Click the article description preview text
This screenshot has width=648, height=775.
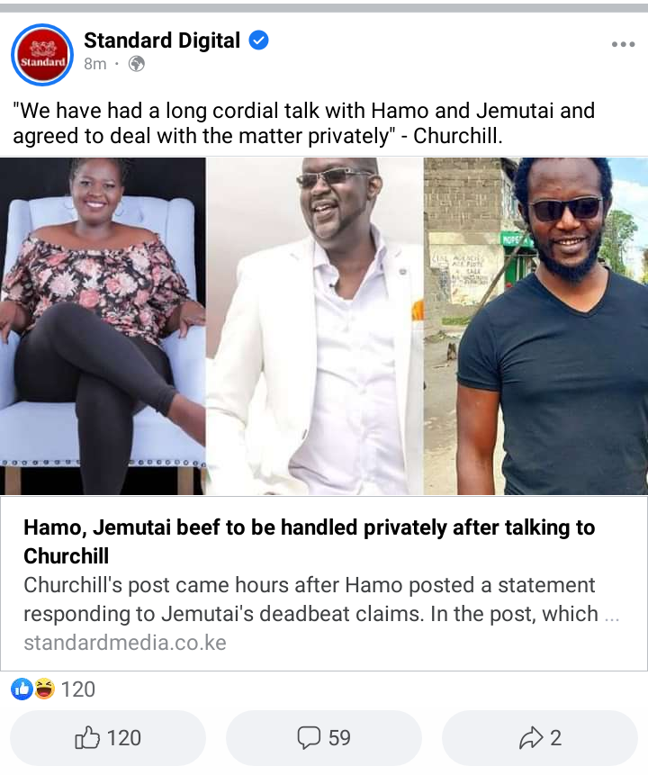pos(321,599)
